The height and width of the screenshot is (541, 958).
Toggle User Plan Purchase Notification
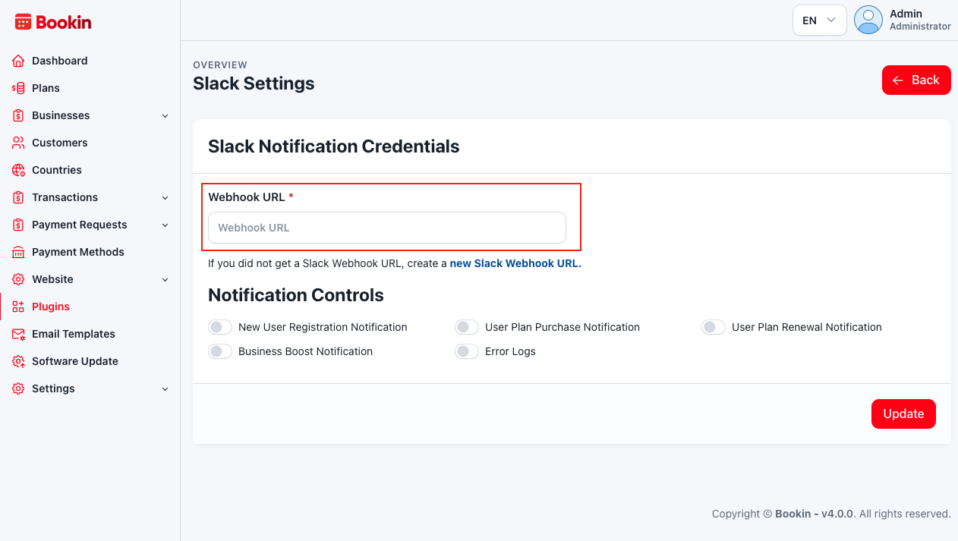pyautogui.click(x=467, y=327)
